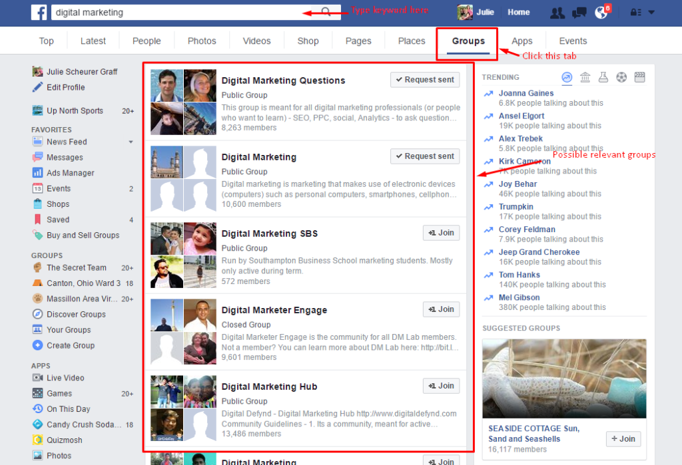Open the Joanna Gaines trending topic
Viewport: 682px width, 465px height.
[526, 93]
